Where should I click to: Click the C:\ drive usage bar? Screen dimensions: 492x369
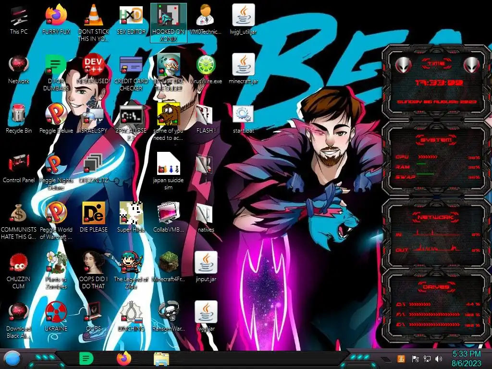[420, 304]
